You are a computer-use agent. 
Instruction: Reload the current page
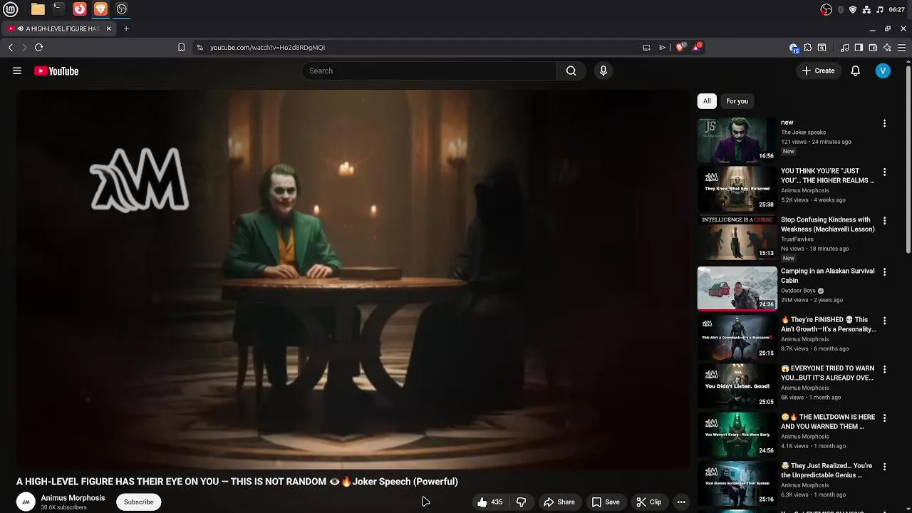pyautogui.click(x=38, y=48)
